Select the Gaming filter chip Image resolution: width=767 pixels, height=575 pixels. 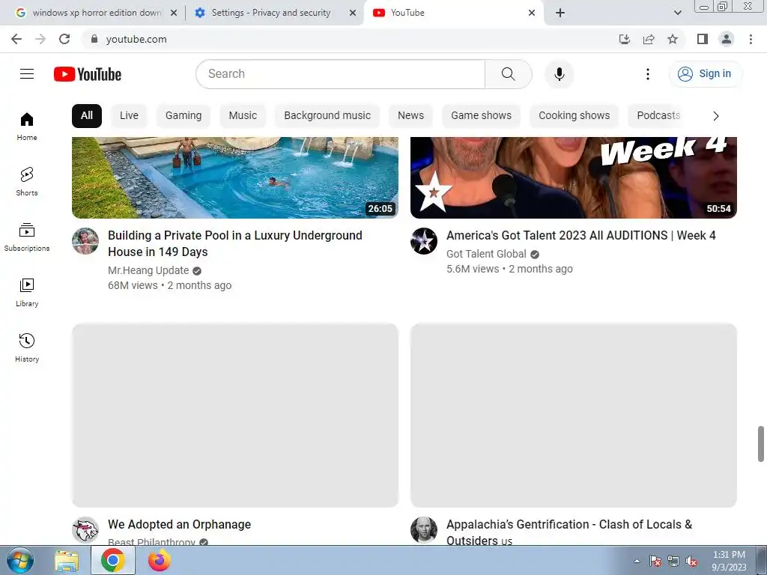coord(184,116)
